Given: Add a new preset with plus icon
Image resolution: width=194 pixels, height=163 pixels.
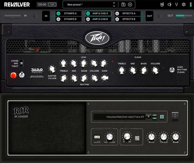Looking at the screenshot, I should point(130,5).
